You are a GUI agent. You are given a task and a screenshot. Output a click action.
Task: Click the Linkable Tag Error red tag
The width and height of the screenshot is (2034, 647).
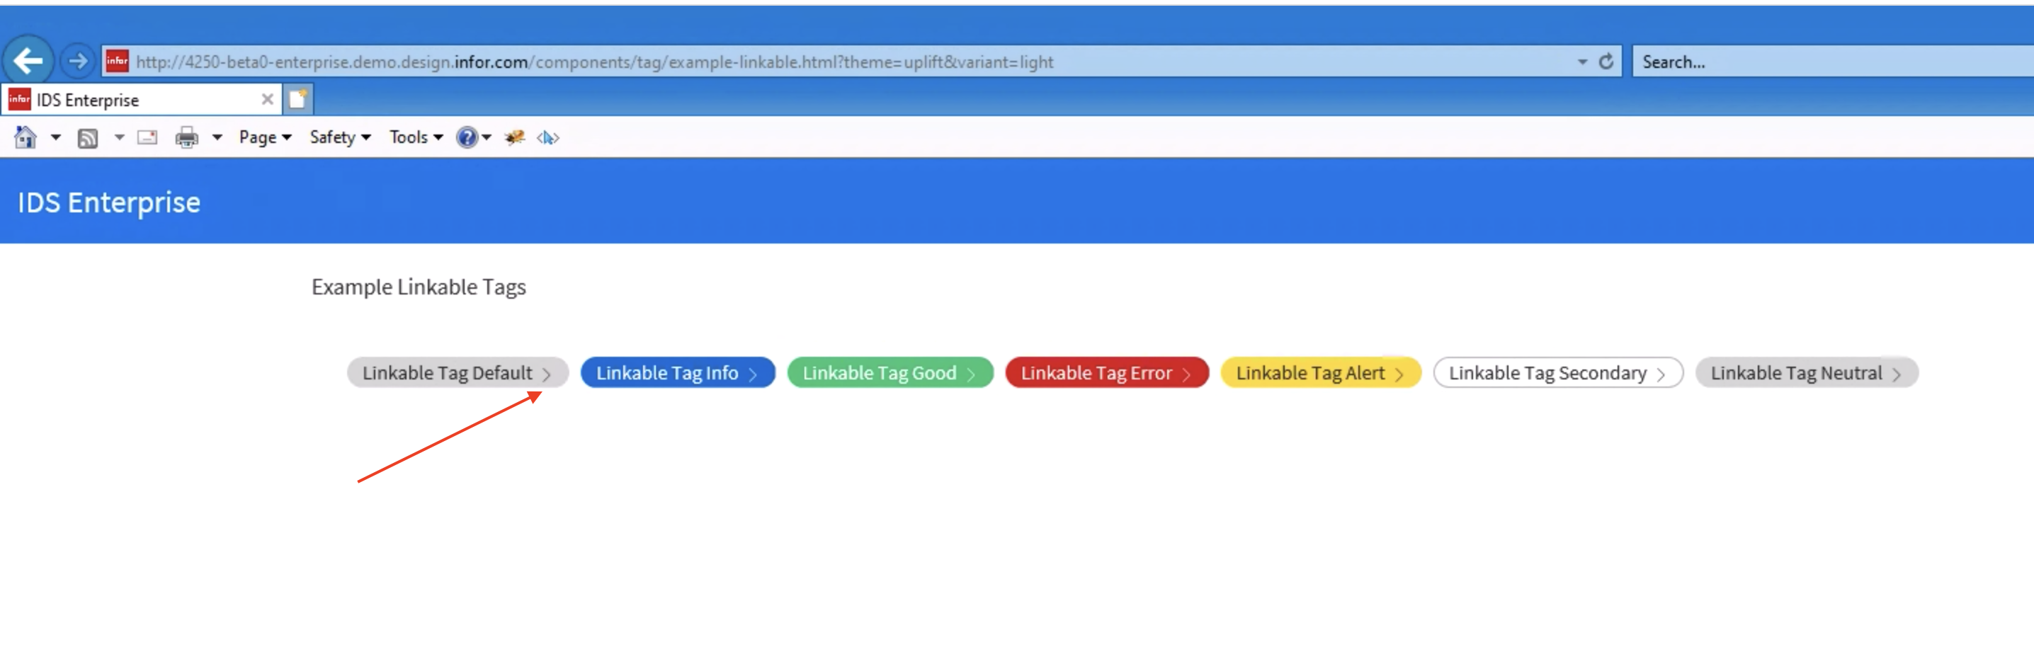click(x=1106, y=372)
